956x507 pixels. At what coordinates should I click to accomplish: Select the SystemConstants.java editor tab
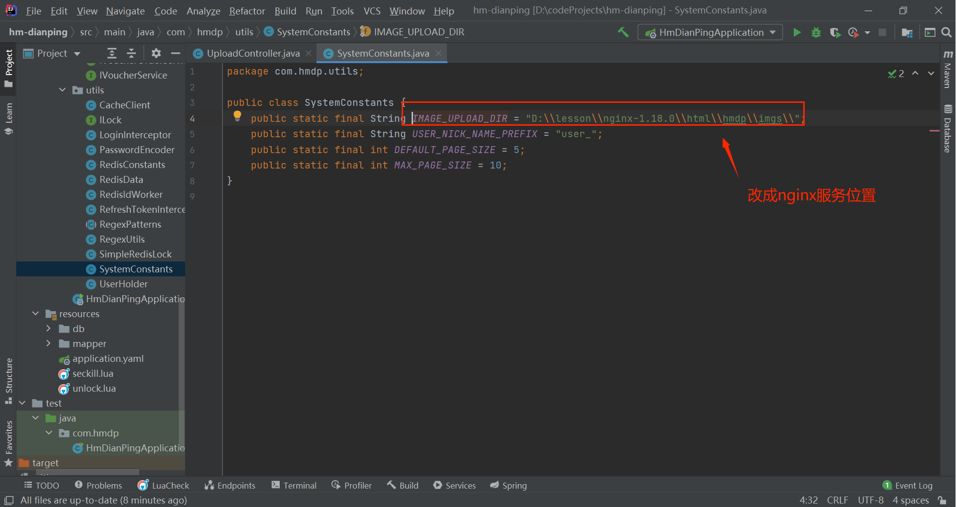point(383,53)
